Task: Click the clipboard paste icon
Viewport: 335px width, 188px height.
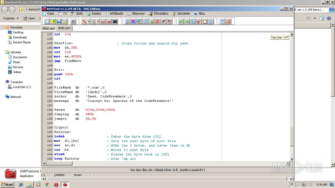Action: click(x=205, y=21)
